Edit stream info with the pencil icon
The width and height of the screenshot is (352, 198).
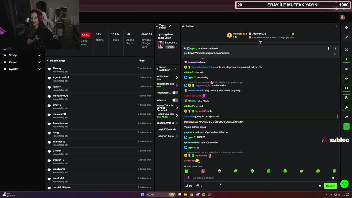point(170,26)
